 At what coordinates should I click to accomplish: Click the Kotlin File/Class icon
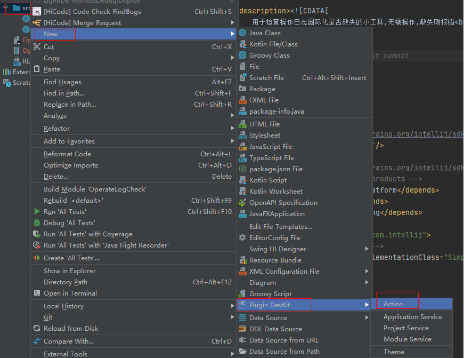point(242,44)
